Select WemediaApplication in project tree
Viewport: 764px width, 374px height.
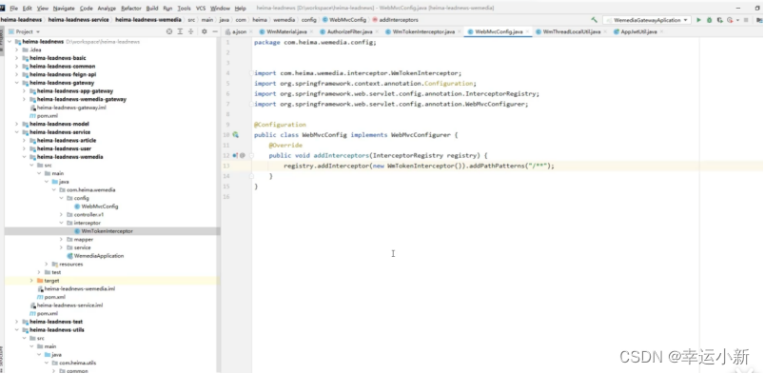[98, 256]
